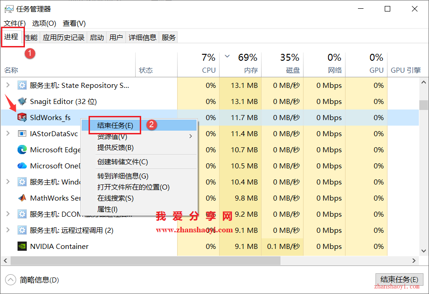Click the vertical scrollbar down arrow
The height and width of the screenshot is (294, 429).
pyautogui.click(x=424, y=251)
